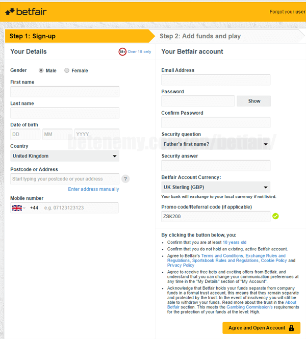Click the lock icon on Agree button
Viewport: 306px width, 339px height.
(x=291, y=328)
